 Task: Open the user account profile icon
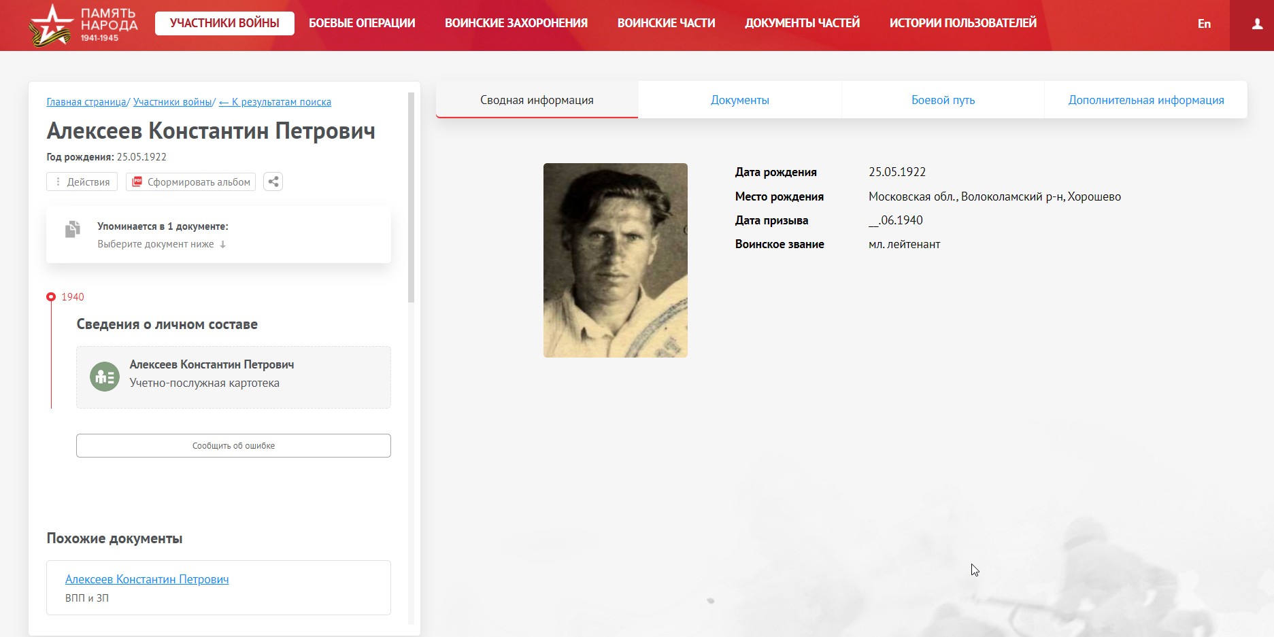click(1257, 24)
